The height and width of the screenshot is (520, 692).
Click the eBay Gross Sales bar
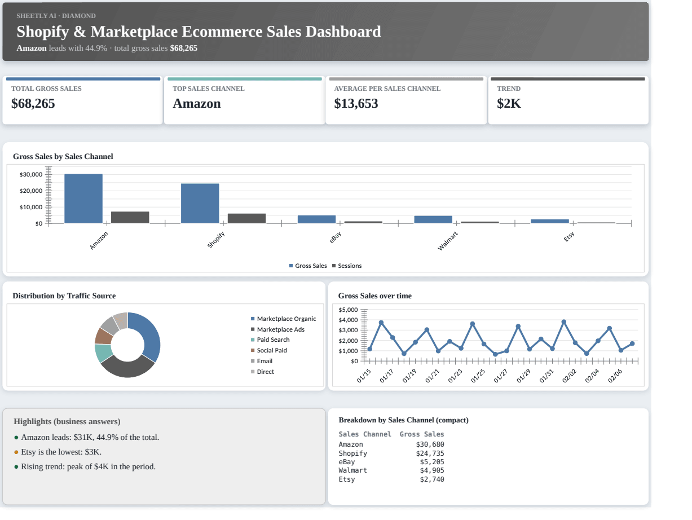pos(317,219)
